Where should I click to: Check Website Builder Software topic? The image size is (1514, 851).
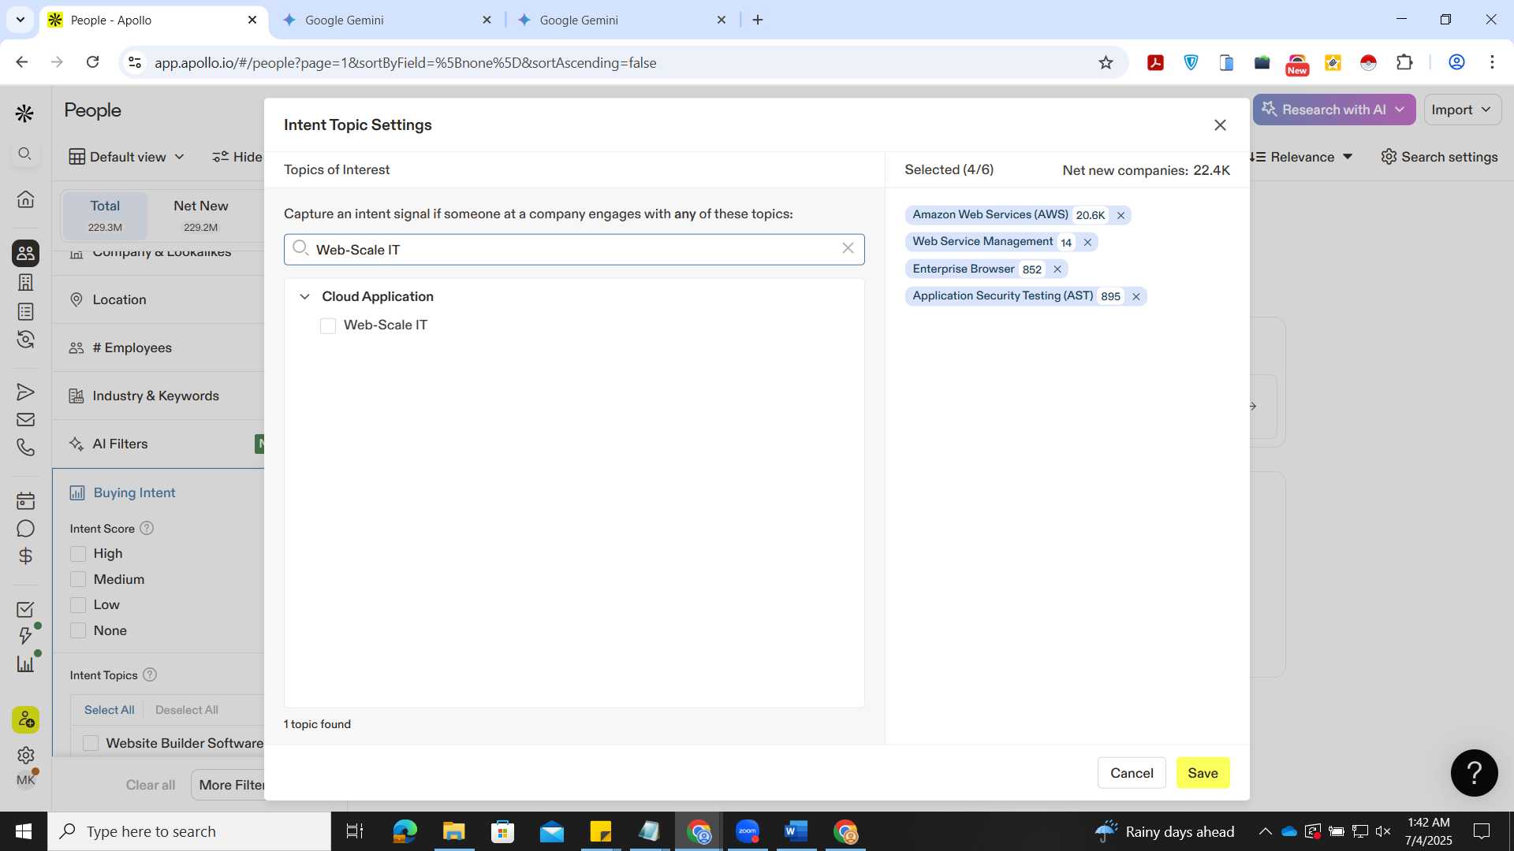tap(91, 743)
